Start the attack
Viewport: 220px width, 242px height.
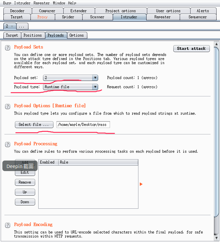click(x=191, y=49)
